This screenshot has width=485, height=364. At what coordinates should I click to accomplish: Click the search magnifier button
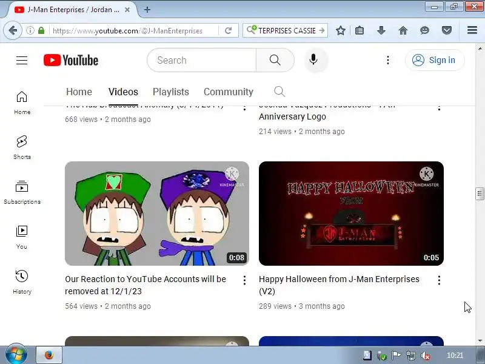275,60
